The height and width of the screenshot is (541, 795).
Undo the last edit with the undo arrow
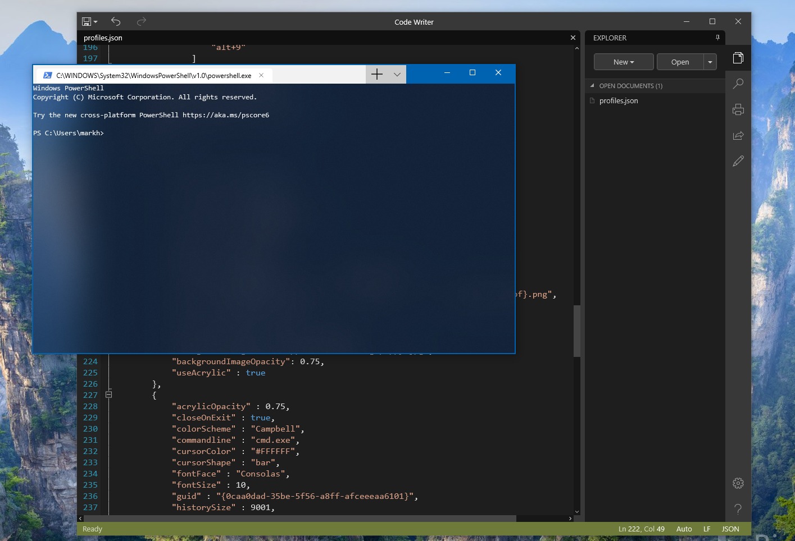[116, 21]
